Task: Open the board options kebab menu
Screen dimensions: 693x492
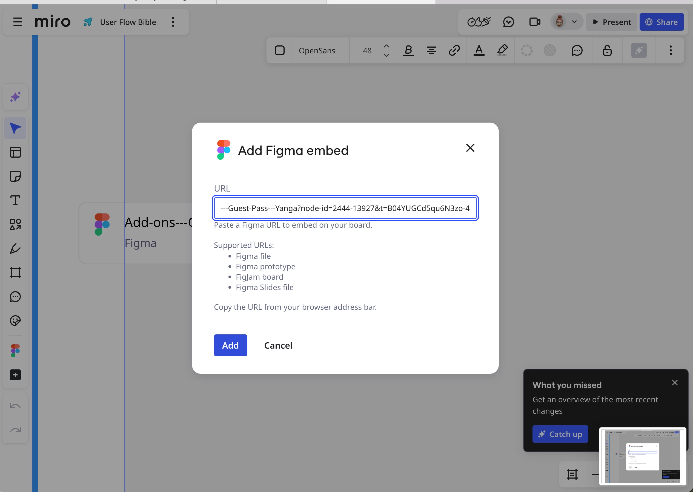Action: (173, 22)
